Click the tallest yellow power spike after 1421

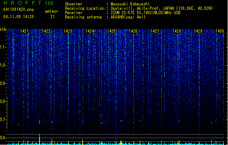point(39,139)
